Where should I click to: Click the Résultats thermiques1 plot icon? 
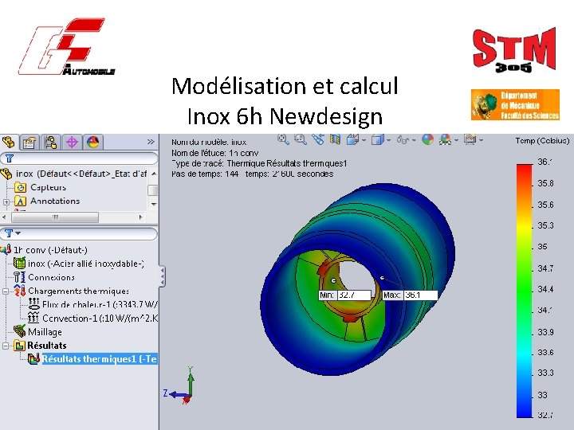(33, 359)
